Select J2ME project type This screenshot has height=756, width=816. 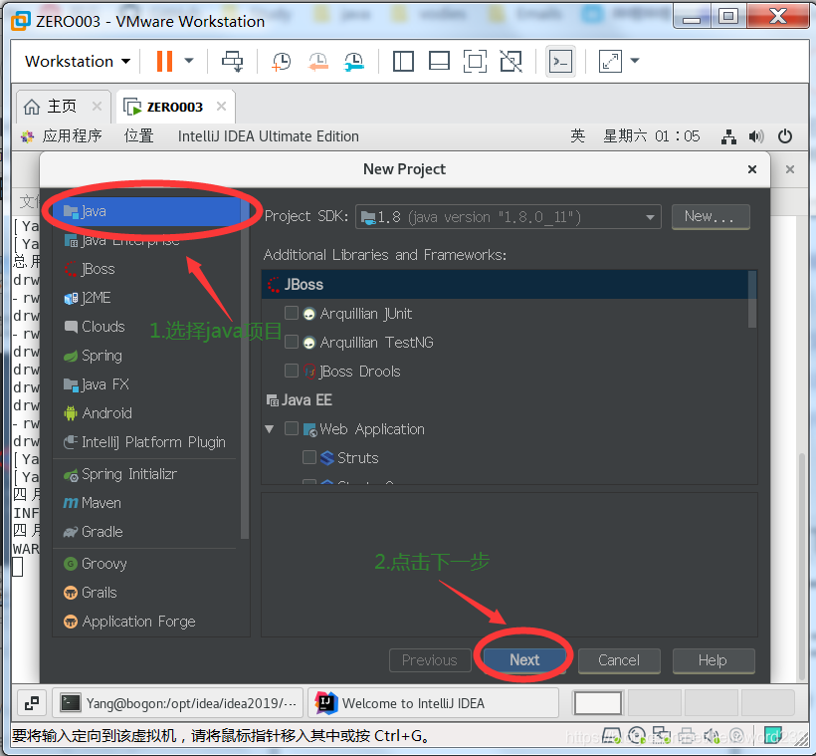(146, 298)
